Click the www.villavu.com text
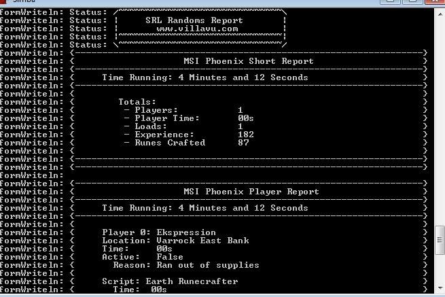The width and height of the screenshot is (445, 297). (x=197, y=29)
